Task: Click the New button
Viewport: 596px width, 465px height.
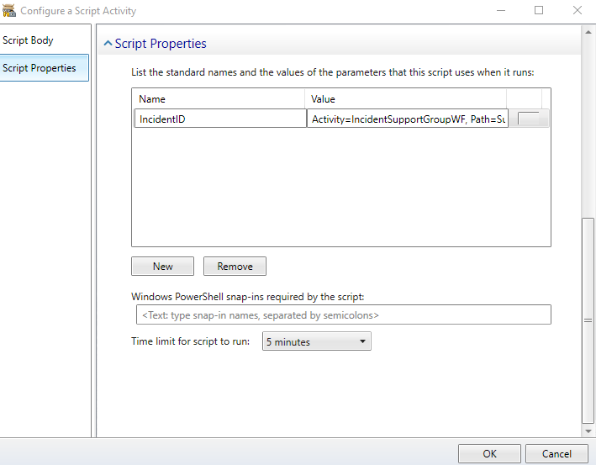Action: (x=163, y=267)
